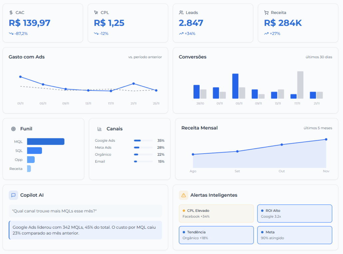Click the tall gray bar at 17/11 in Conversões
Image resolution: width=343 pixels, height=254 pixels.
(300, 85)
